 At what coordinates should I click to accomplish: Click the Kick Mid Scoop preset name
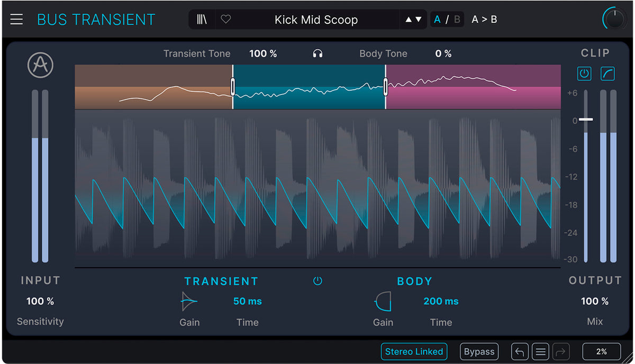[x=316, y=20]
